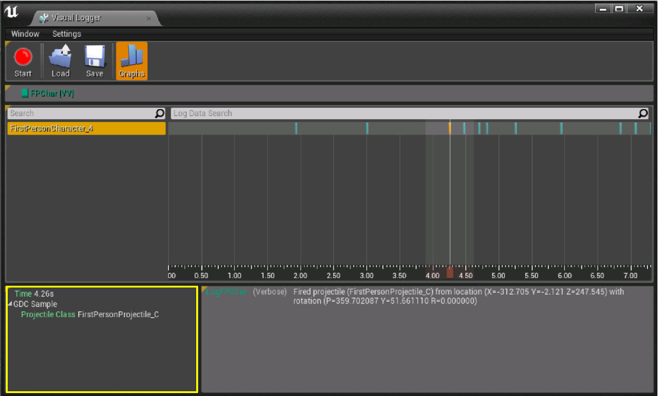The width and height of the screenshot is (658, 396).
Task: Select the orange log entry marker near 4.26s
Action: pos(450,129)
